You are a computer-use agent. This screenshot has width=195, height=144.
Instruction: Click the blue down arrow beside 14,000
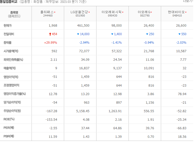tap(78, 34)
